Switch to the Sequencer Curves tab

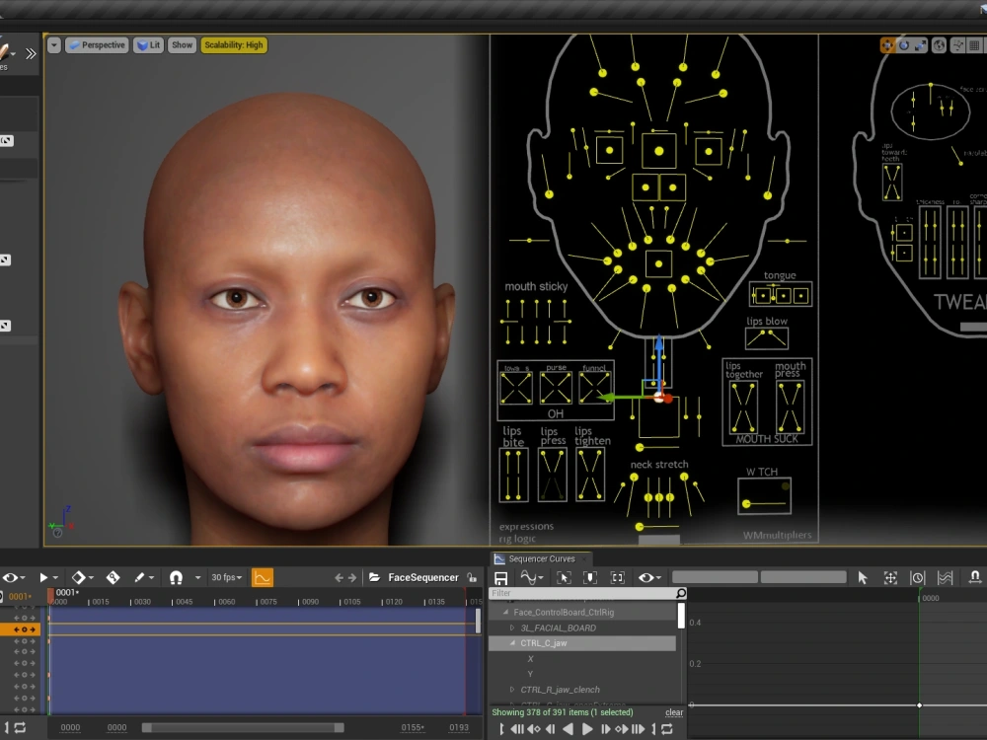[x=541, y=558]
